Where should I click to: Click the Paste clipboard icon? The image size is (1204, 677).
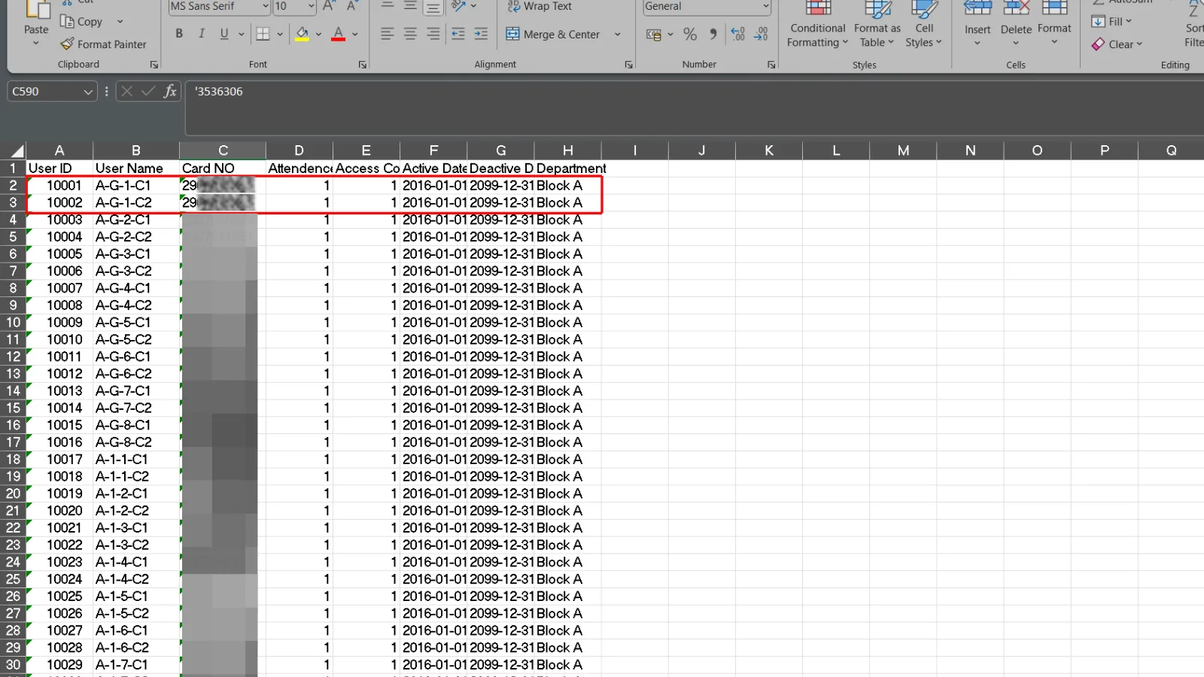point(36,11)
